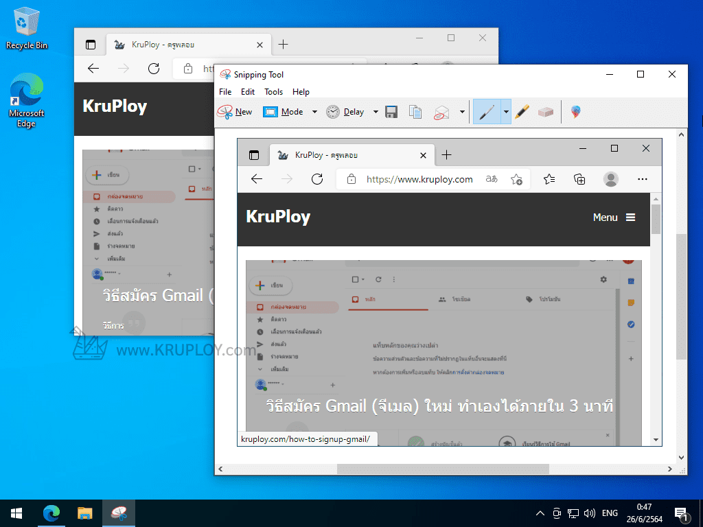The height and width of the screenshot is (527, 703).
Task: Open the Tools menu in Snipping Tool
Action: click(273, 92)
